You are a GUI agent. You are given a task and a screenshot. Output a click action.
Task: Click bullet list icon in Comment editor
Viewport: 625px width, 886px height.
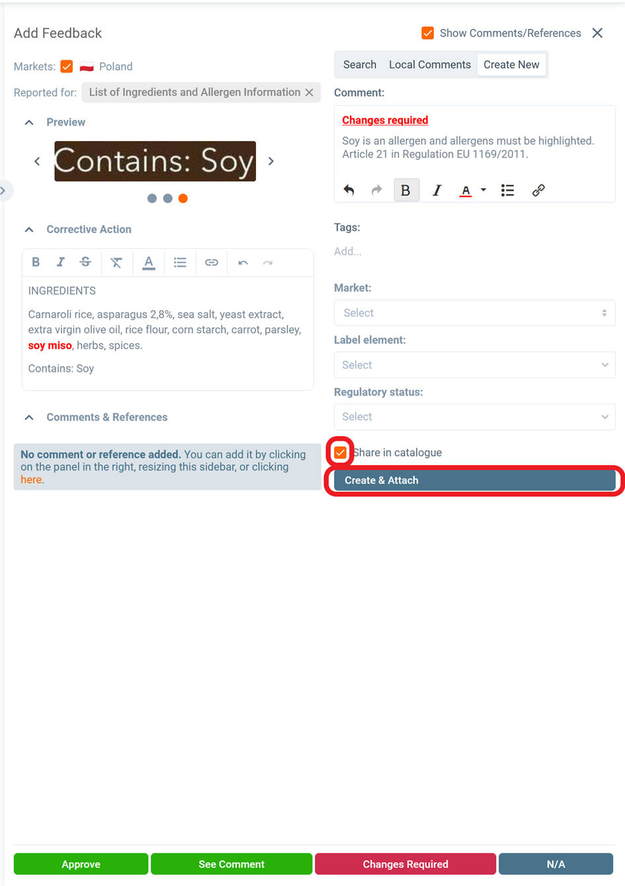(x=507, y=191)
